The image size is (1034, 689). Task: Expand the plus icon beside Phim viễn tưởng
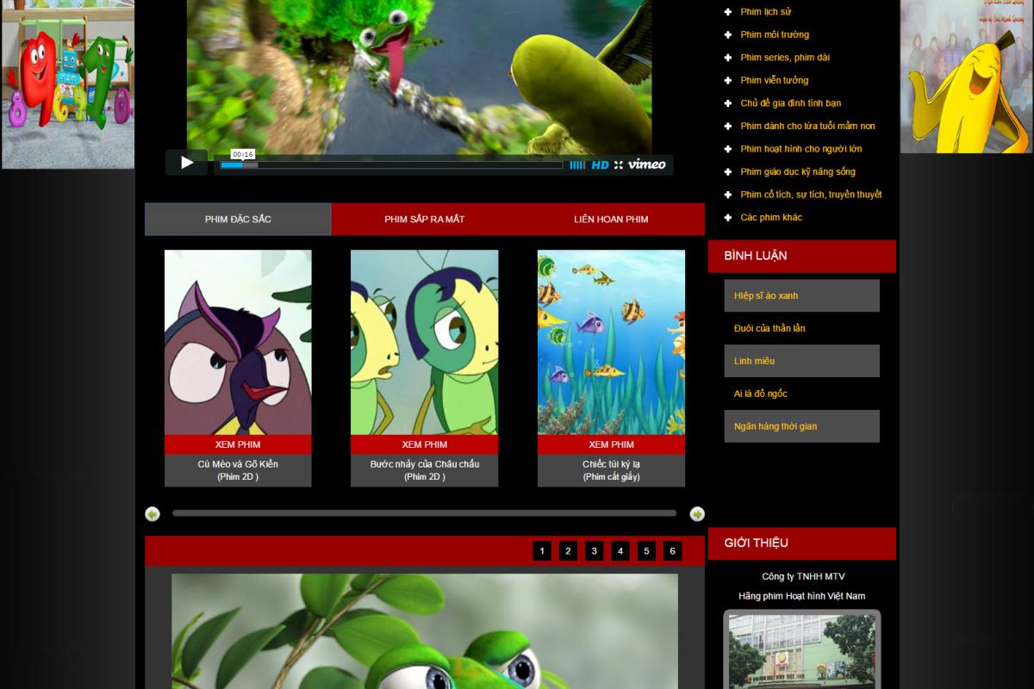tap(728, 80)
